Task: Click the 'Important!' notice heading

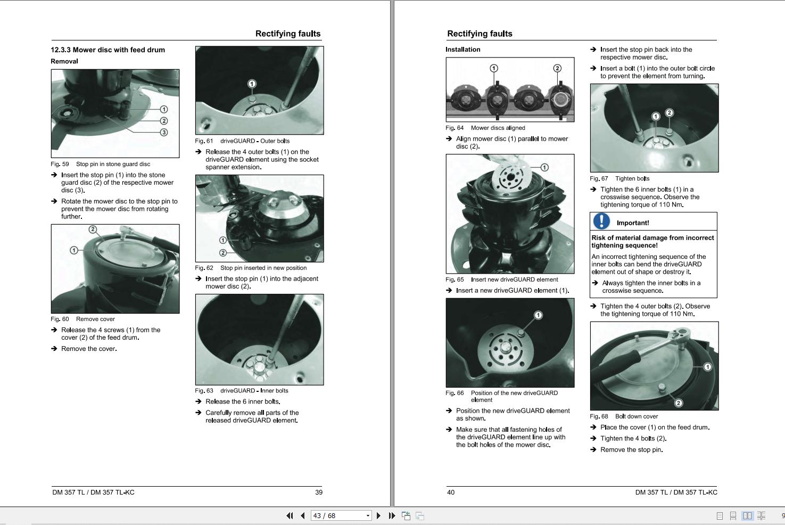Action: click(633, 223)
